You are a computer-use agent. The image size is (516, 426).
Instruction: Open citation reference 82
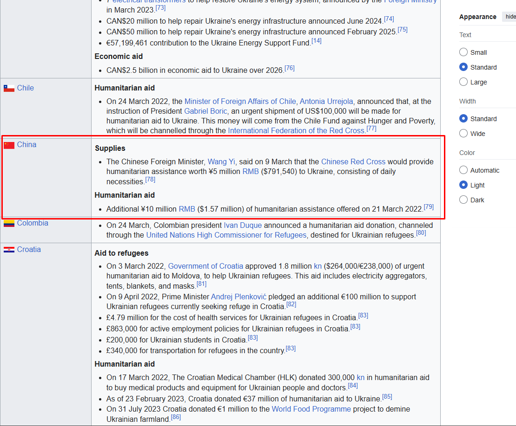coord(291,304)
